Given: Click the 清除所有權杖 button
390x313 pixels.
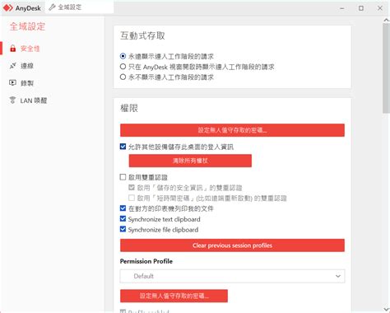Looking at the screenshot, I should point(190,161).
